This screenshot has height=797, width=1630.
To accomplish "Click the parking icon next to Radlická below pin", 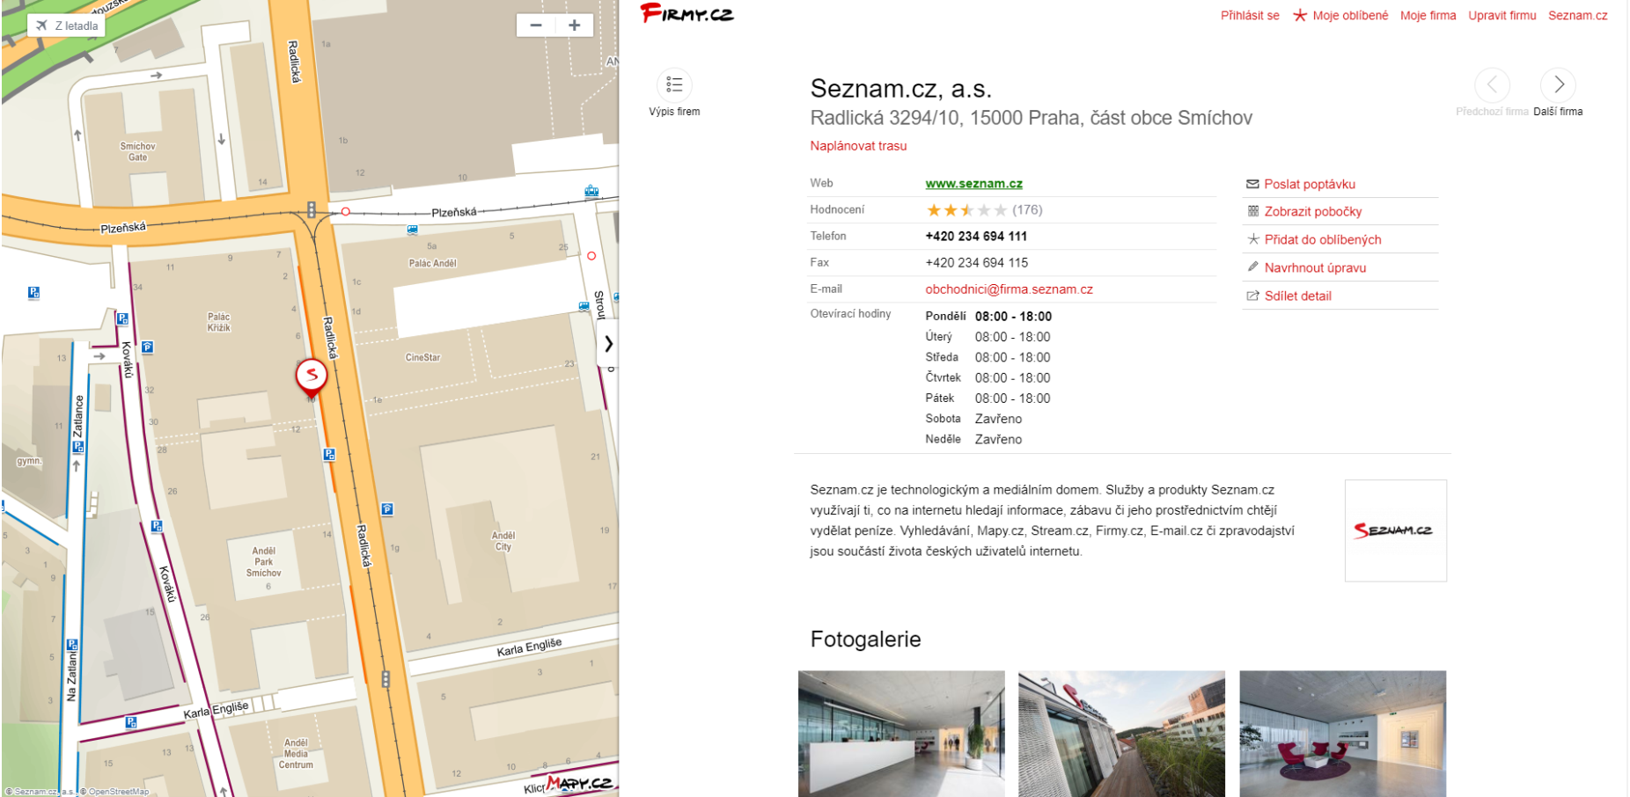I will pos(329,455).
